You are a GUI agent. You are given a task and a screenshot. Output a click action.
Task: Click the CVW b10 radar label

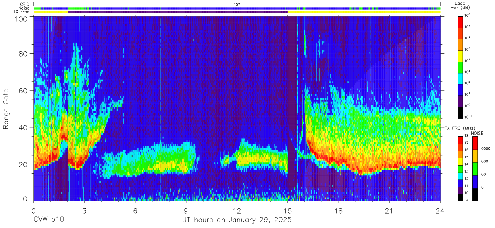pos(49,220)
